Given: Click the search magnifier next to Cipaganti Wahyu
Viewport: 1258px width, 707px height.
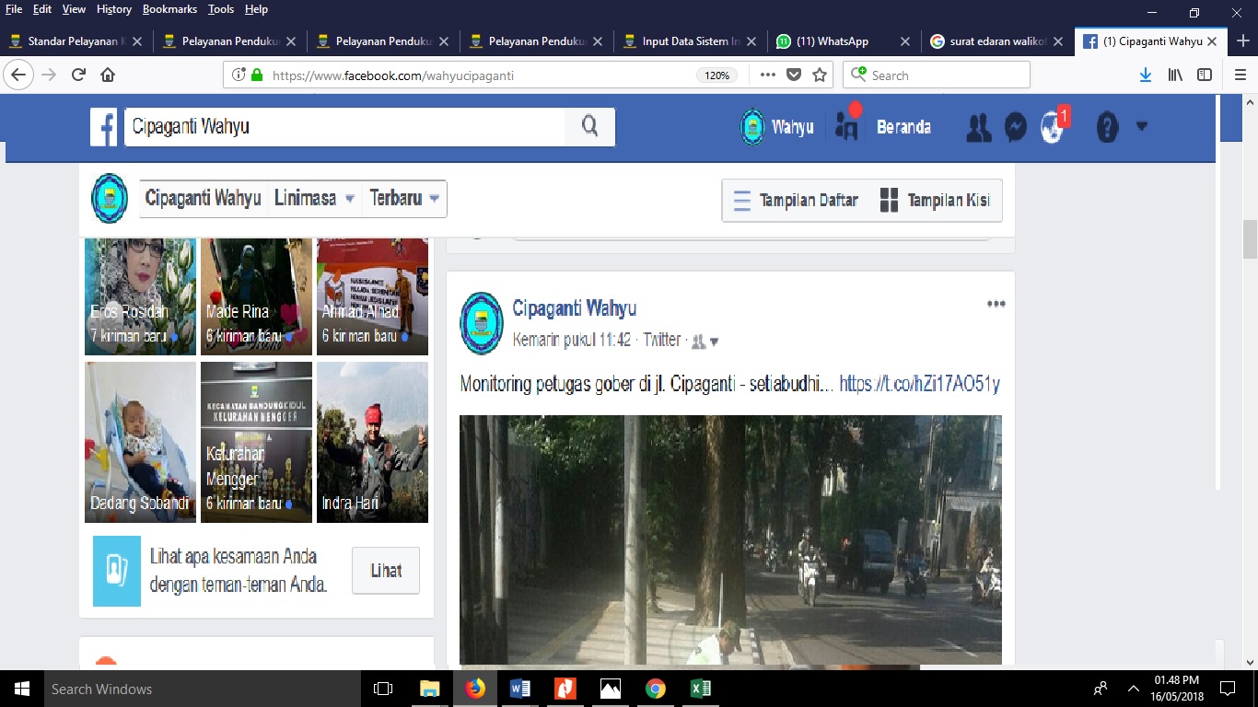Looking at the screenshot, I should point(589,126).
